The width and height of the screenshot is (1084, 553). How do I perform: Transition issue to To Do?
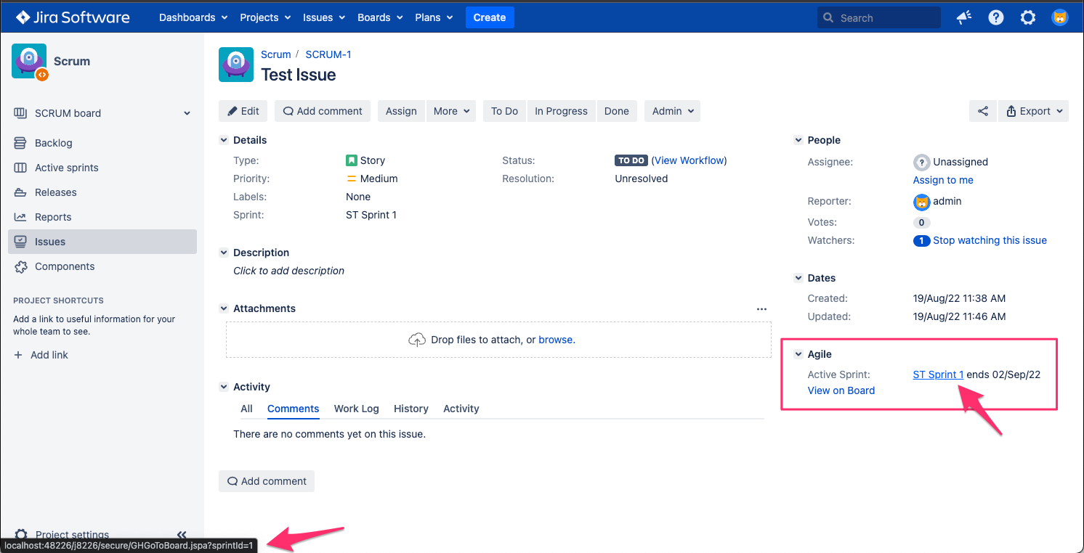504,111
